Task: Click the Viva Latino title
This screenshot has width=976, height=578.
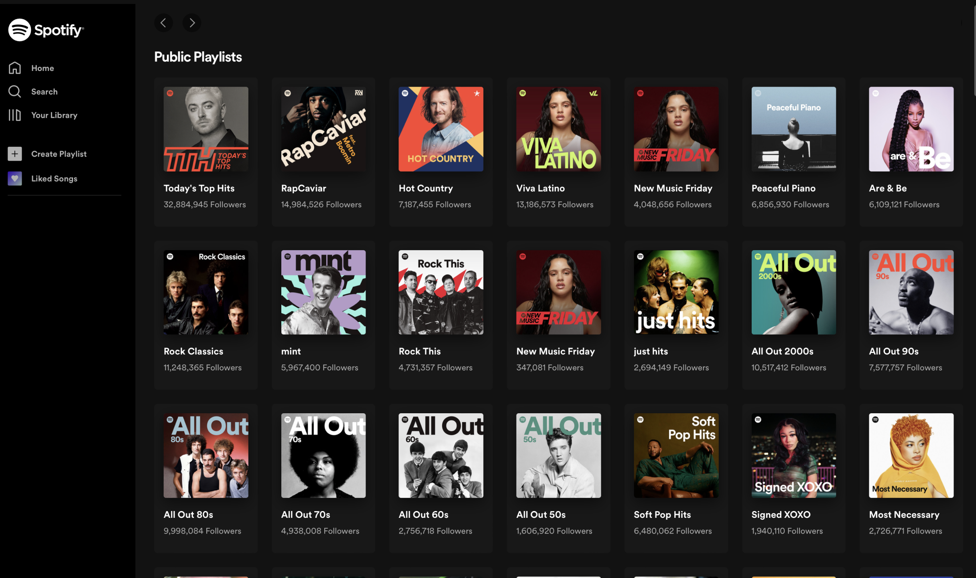Action: tap(541, 188)
